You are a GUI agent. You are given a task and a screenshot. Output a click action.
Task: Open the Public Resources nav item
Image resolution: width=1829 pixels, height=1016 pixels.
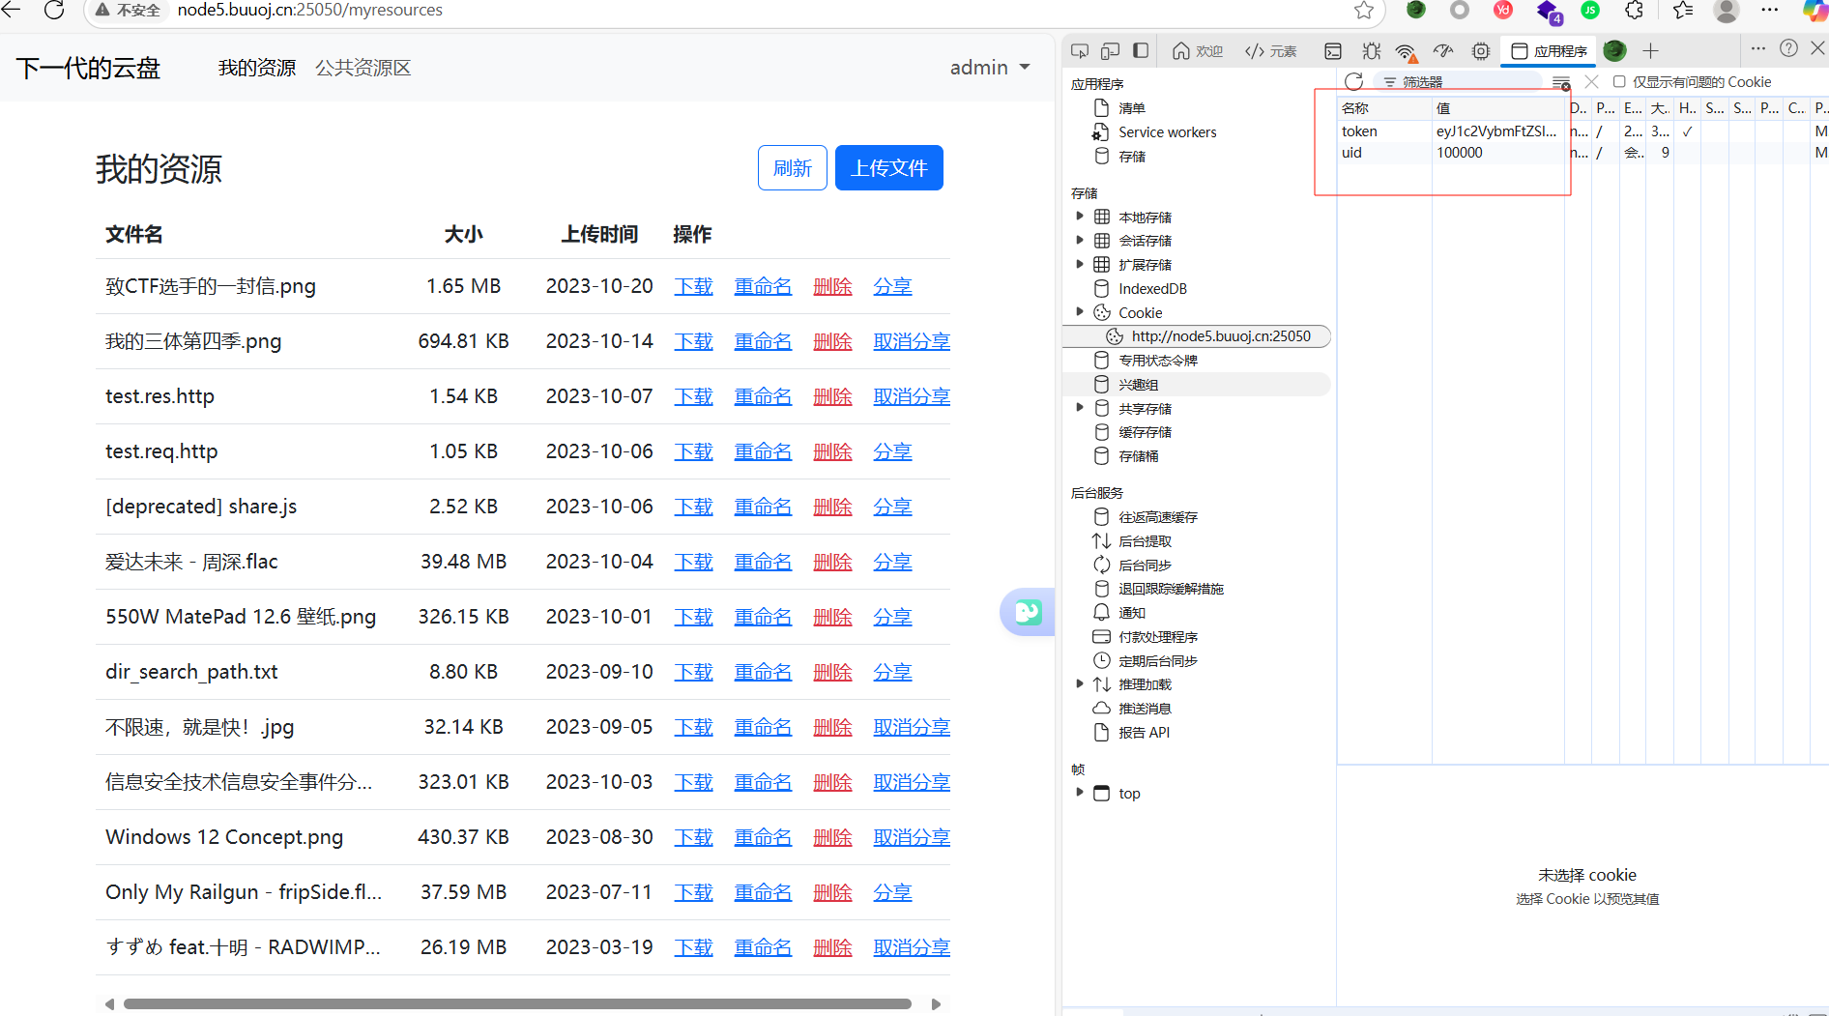coord(363,68)
